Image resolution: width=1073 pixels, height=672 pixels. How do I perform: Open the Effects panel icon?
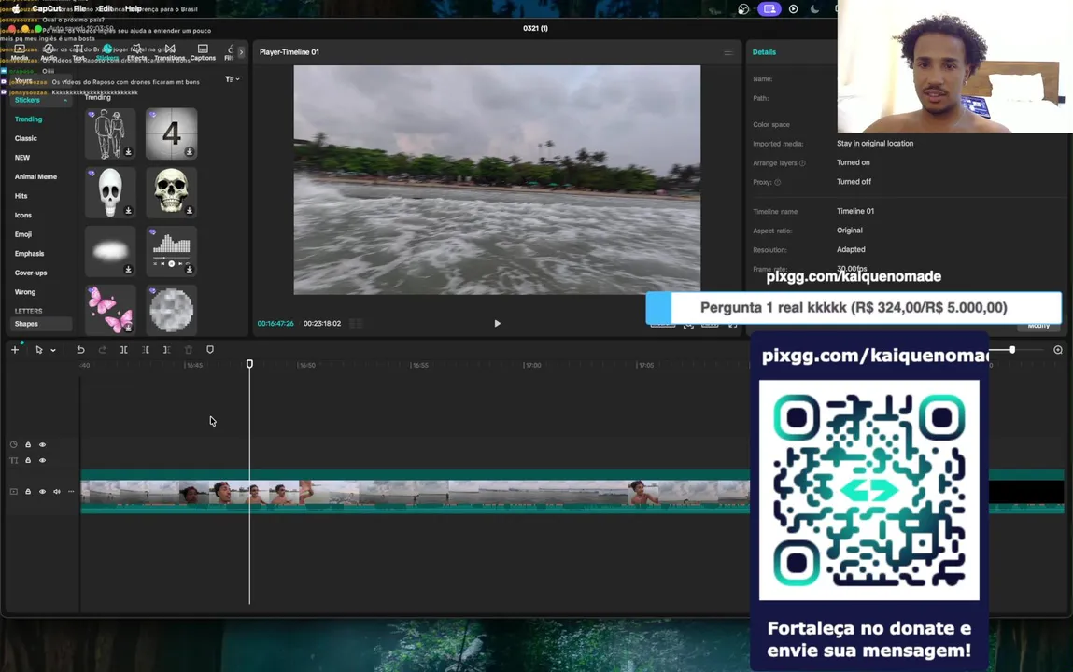137,52
